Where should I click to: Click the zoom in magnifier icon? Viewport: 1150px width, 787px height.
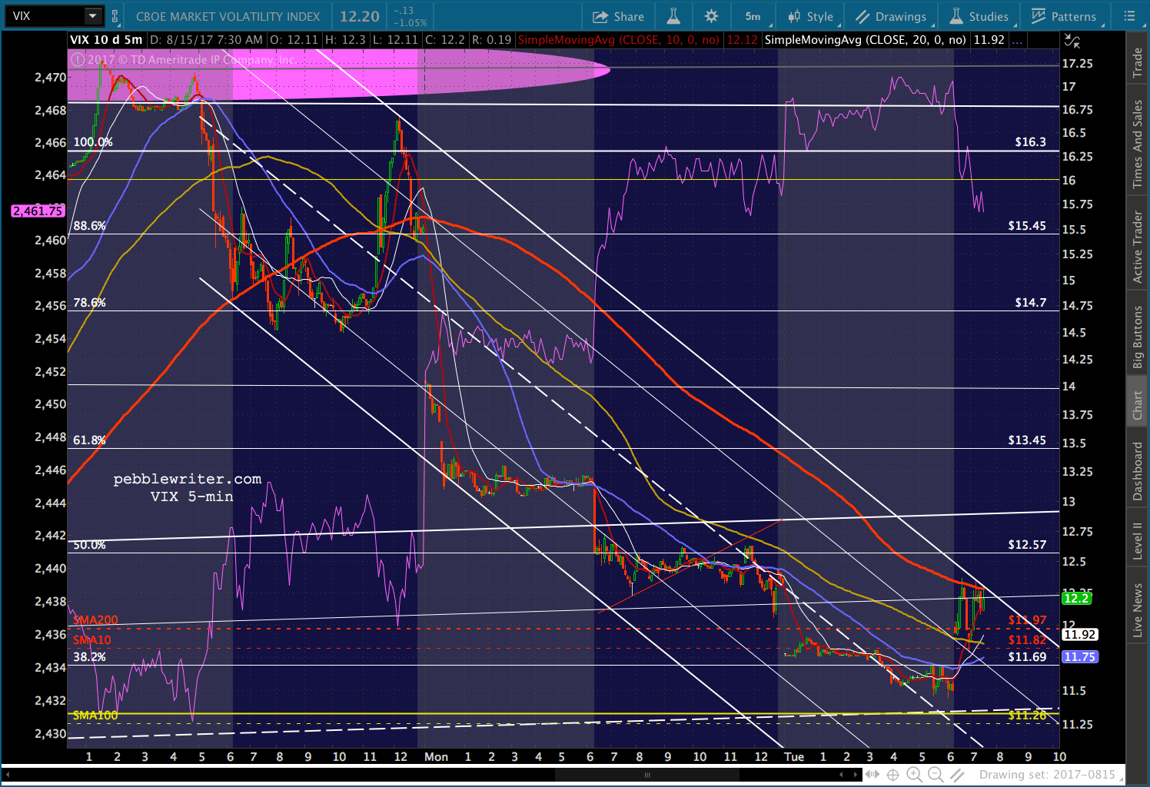[914, 775]
